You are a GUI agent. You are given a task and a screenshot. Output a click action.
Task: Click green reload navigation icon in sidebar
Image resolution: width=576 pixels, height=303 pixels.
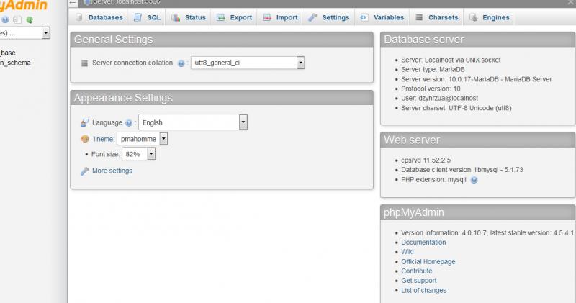[30, 19]
